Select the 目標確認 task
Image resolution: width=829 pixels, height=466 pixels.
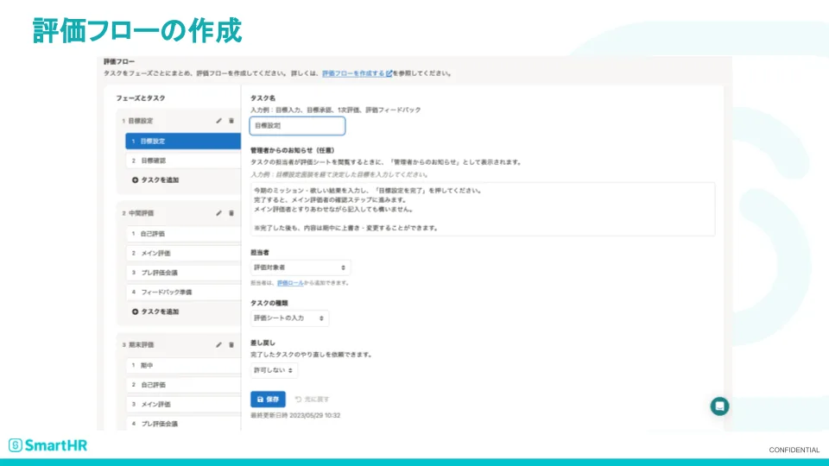click(x=183, y=161)
